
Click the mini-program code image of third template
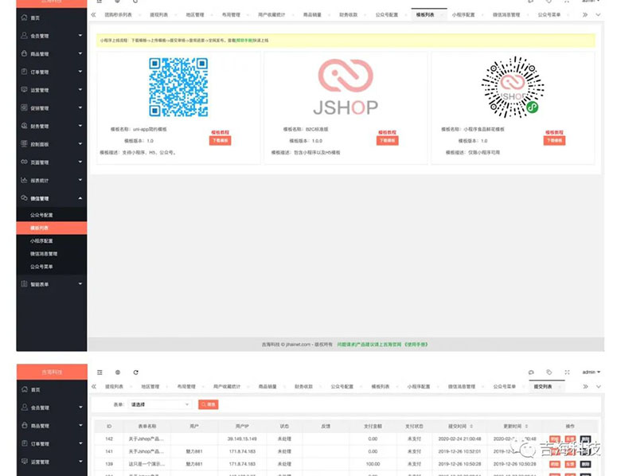tap(513, 87)
